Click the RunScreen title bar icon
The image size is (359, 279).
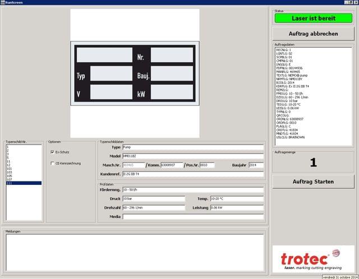click(x=3, y=2)
